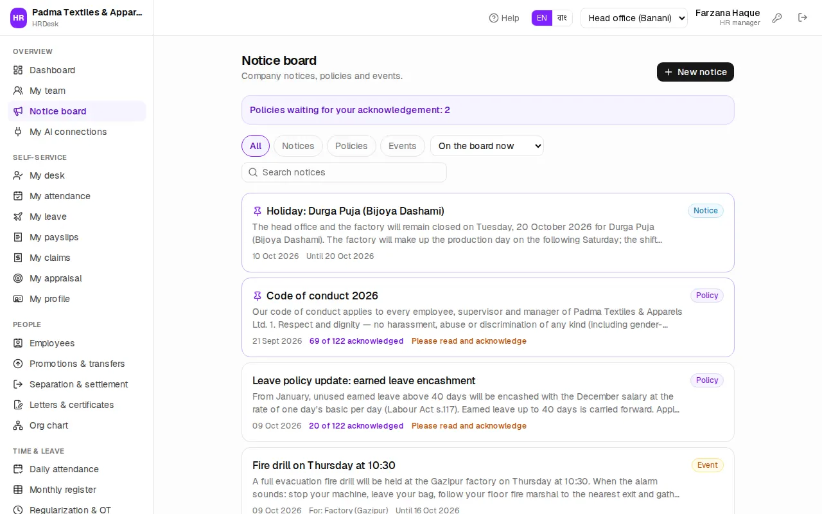Switch language to Bangla
This screenshot has width=822, height=514.
pos(562,18)
